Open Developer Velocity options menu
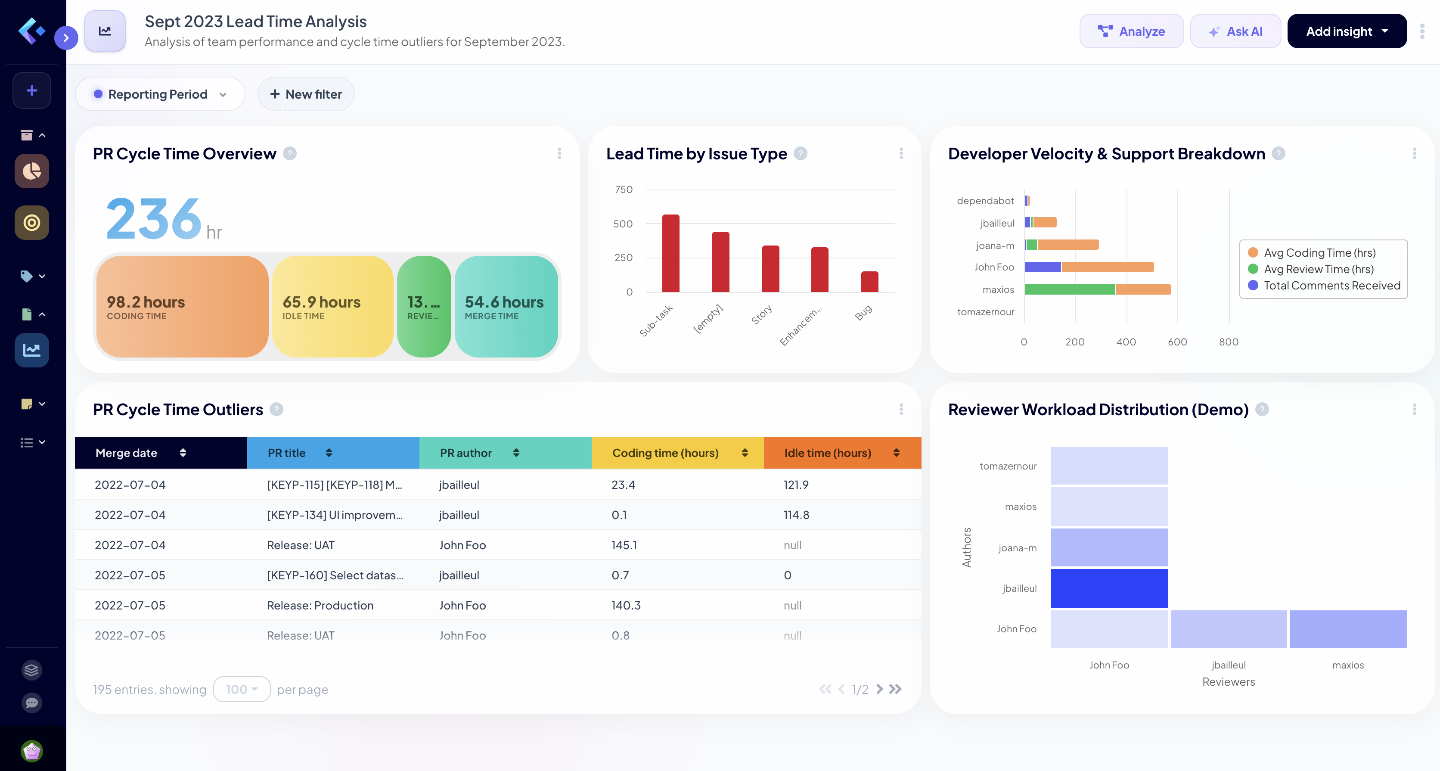 click(x=1414, y=153)
